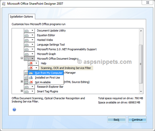Select the Research Explorer Bar row

pos(50,87)
